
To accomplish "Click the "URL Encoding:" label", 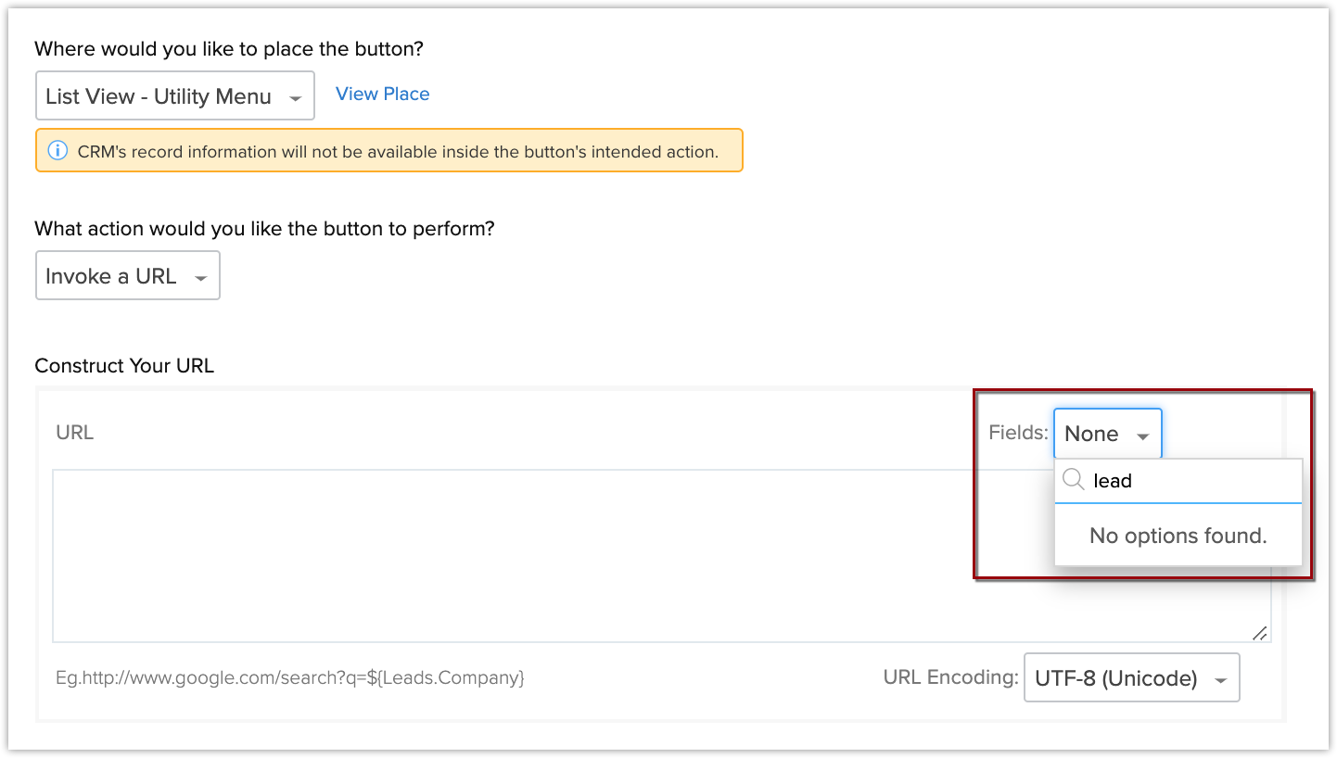I will click(950, 677).
